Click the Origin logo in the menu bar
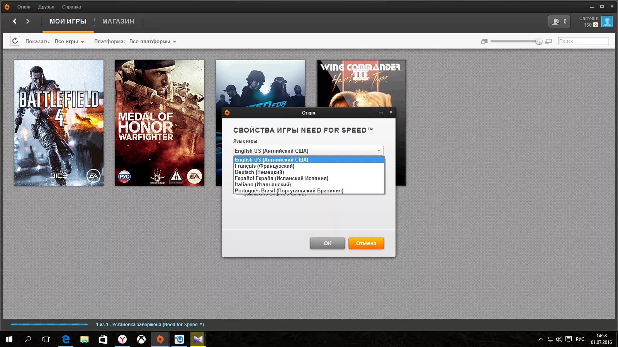618x347 pixels. [7, 7]
